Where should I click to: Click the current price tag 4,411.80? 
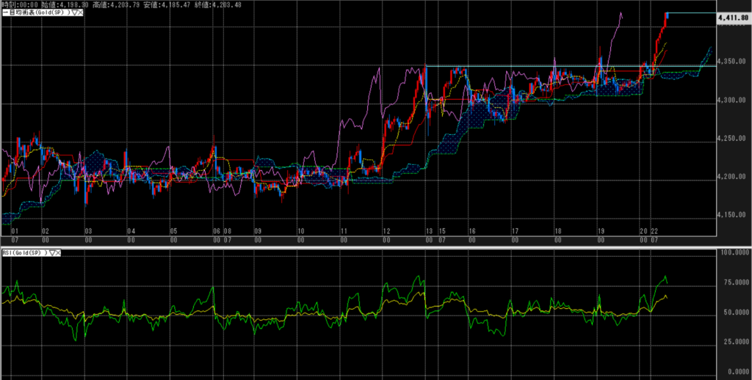[x=732, y=16]
